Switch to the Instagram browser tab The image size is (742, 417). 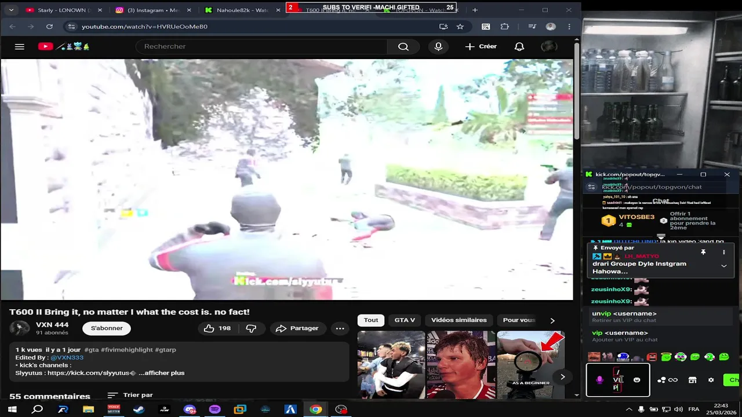152,10
